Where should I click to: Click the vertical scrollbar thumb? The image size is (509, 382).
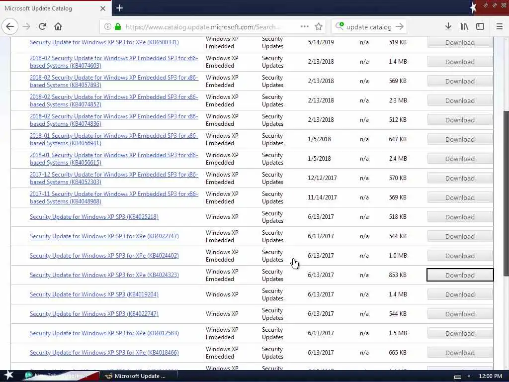506,193
